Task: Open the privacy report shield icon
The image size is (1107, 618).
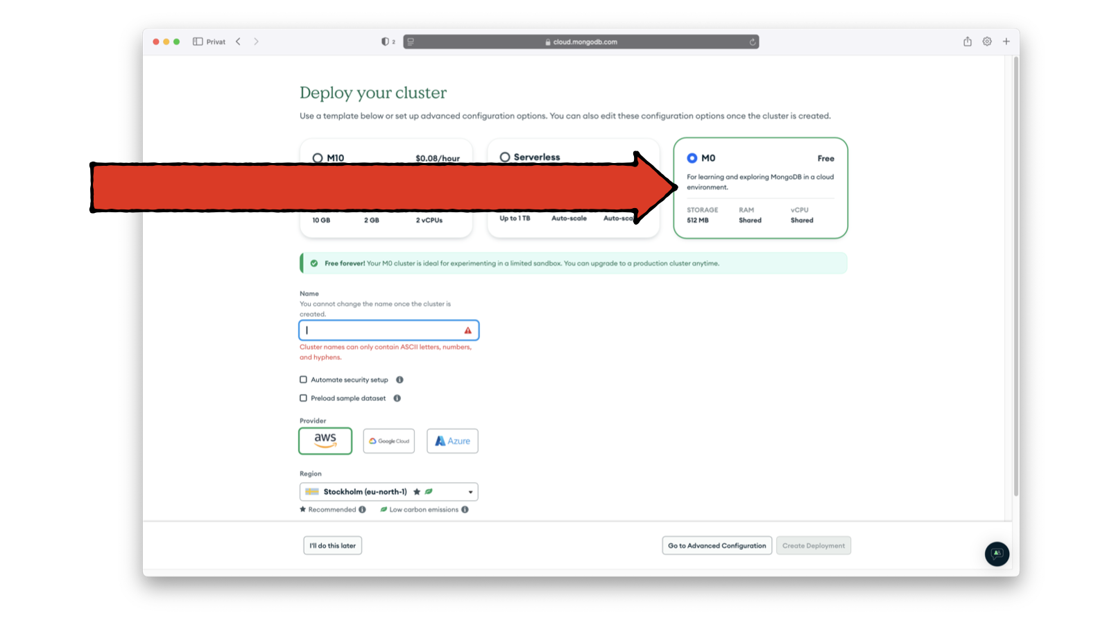Action: click(x=385, y=42)
